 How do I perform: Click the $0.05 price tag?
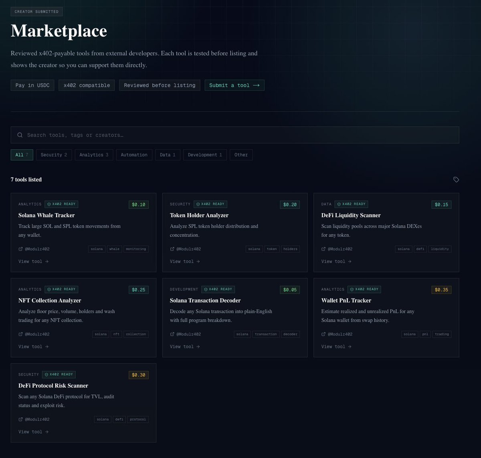290,290
